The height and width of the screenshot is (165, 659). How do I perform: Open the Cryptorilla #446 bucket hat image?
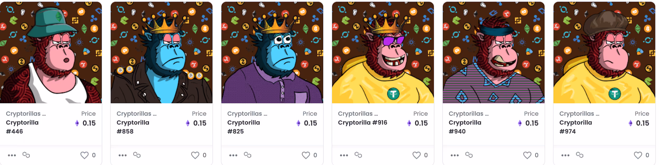pos(51,53)
